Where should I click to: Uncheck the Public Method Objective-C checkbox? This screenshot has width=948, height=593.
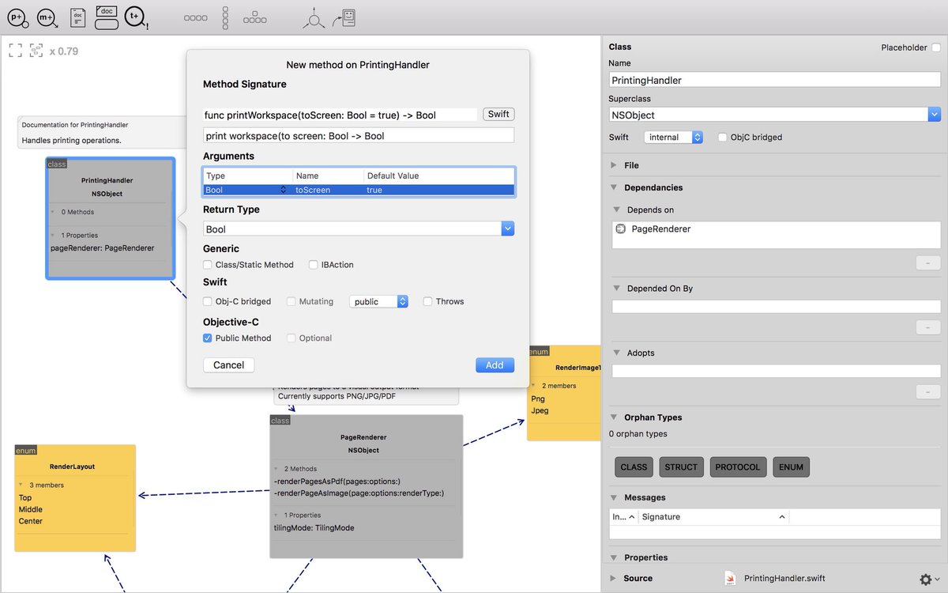click(207, 338)
